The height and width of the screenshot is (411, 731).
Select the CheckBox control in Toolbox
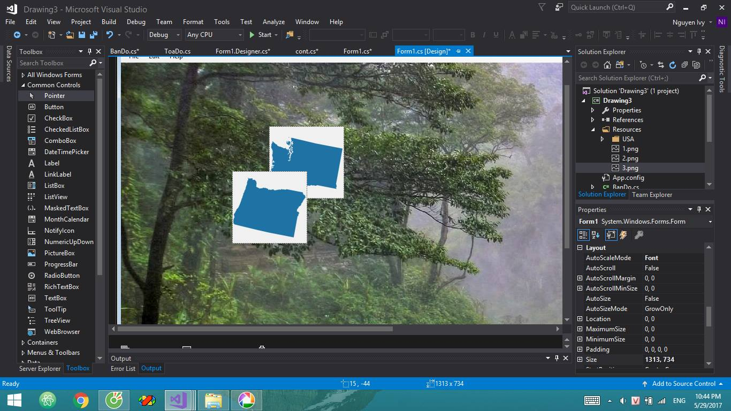pyautogui.click(x=58, y=118)
